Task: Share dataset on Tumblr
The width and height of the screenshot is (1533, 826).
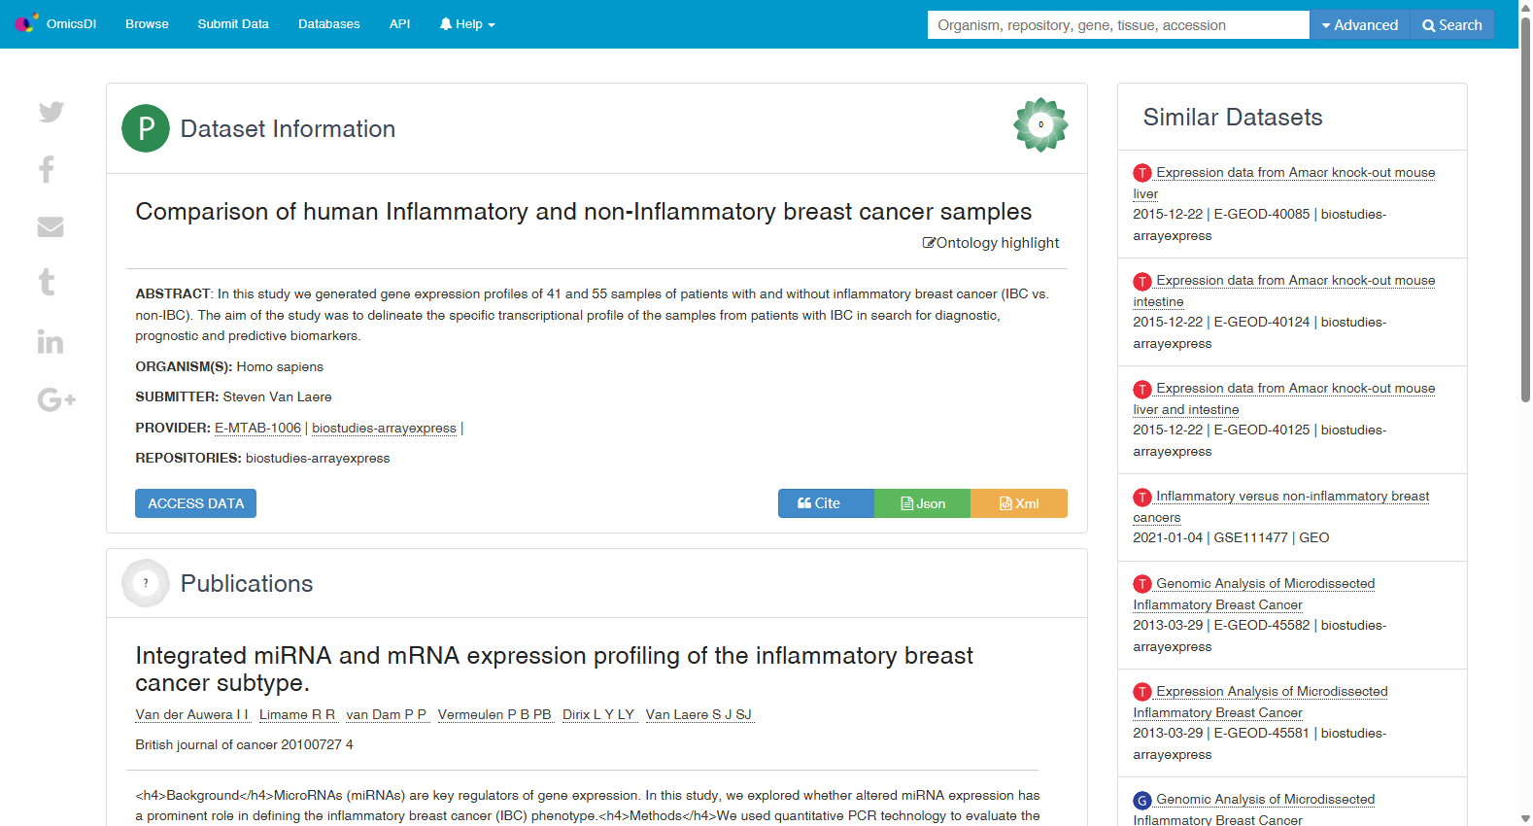Action: tap(47, 283)
